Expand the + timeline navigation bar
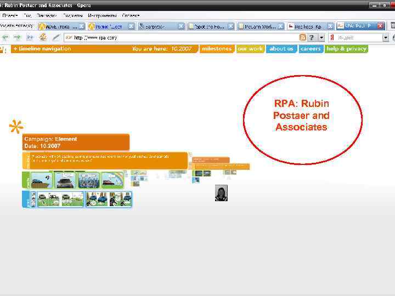 click(x=42, y=49)
